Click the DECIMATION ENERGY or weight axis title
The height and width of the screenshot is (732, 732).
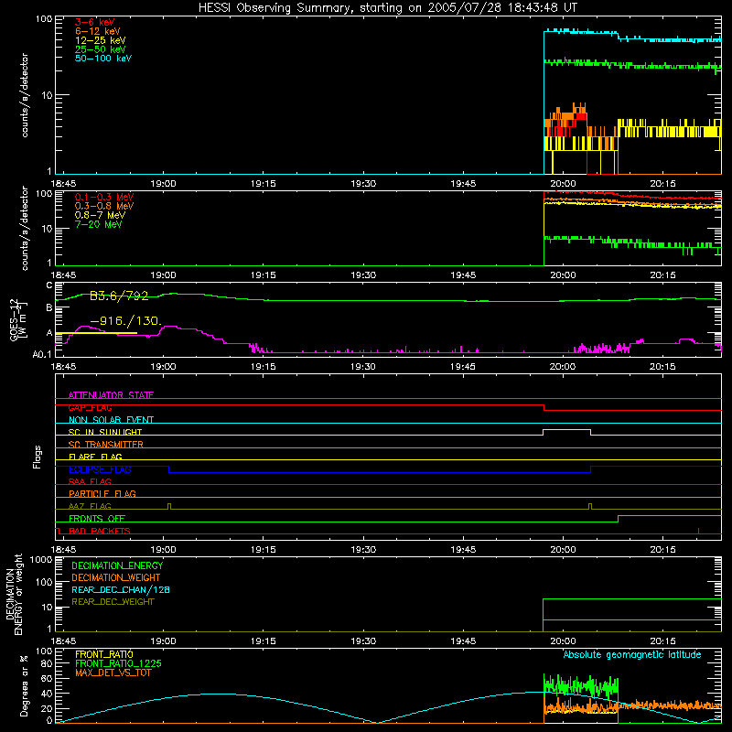14,594
